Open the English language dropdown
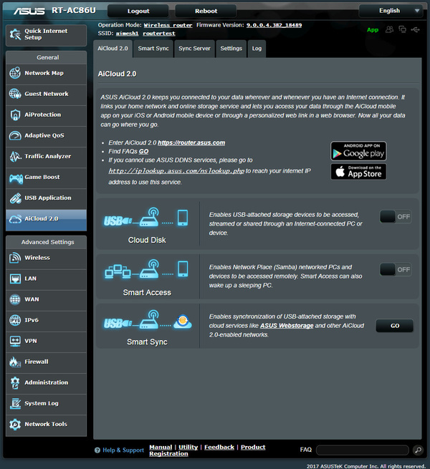Viewport: 430px width, 469px height. 391,11
